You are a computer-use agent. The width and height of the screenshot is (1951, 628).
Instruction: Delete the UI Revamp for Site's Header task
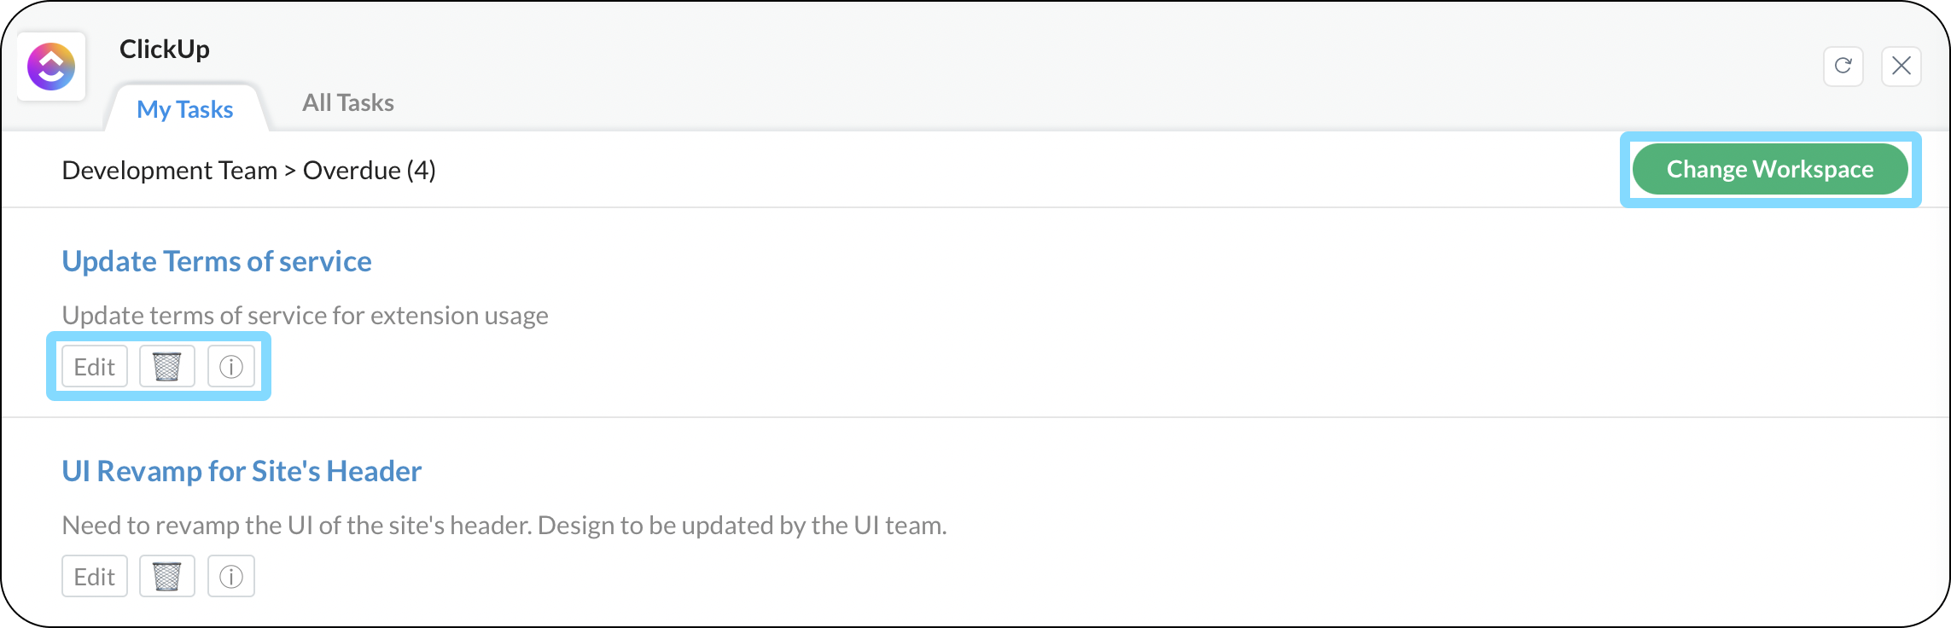tap(167, 577)
